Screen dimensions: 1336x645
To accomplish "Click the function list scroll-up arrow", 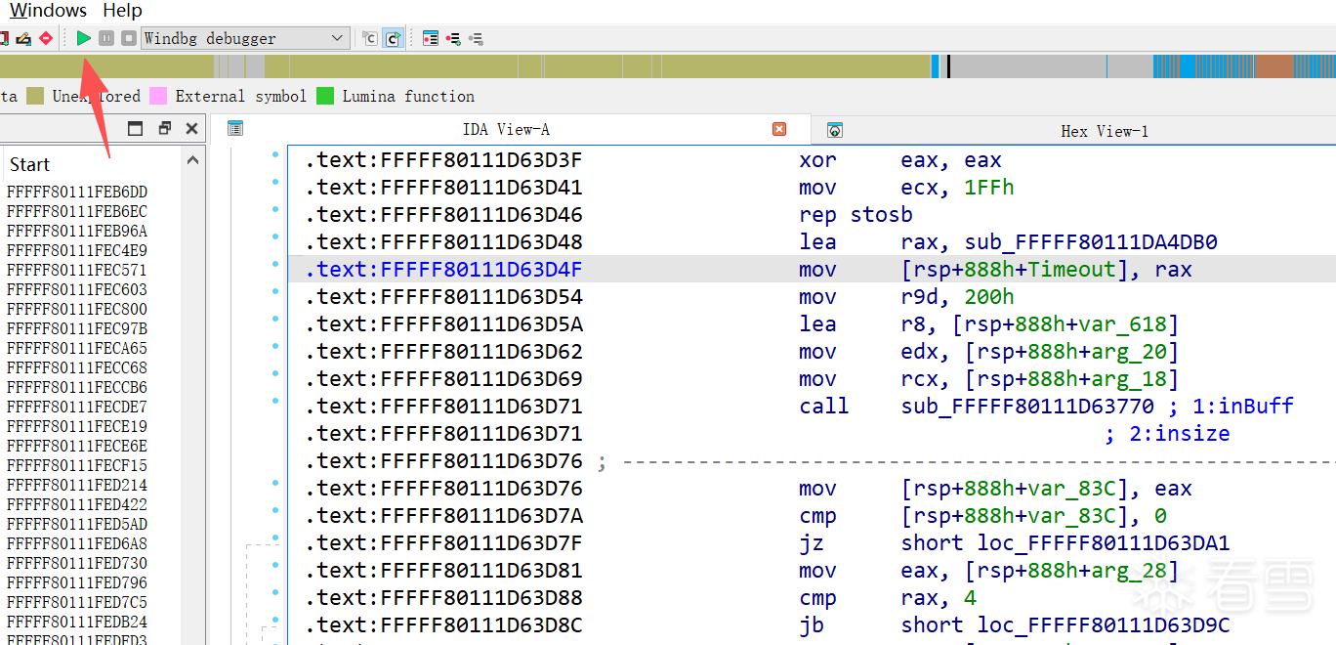I will (x=192, y=161).
